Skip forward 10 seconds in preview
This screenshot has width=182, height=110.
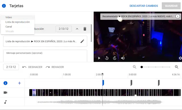pyautogui.click(x=115, y=58)
